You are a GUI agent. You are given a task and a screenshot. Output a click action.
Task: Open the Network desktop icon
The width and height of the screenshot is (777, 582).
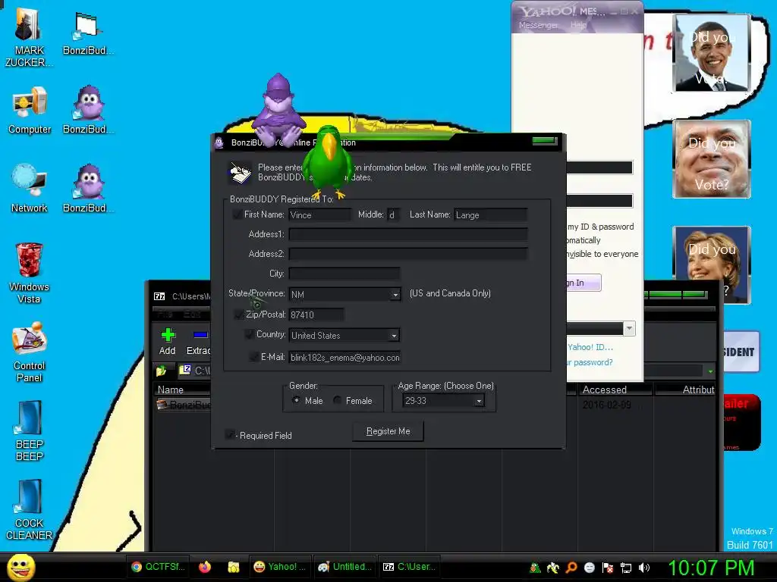pyautogui.click(x=30, y=189)
